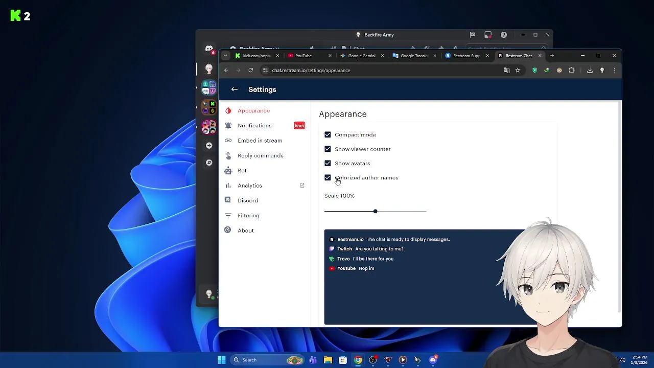The image size is (654, 368).
Task: Close the YouTube browser tab
Action: click(330, 56)
